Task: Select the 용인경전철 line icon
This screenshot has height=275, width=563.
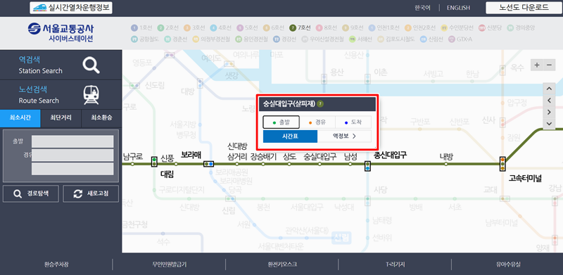Action: 239,39
